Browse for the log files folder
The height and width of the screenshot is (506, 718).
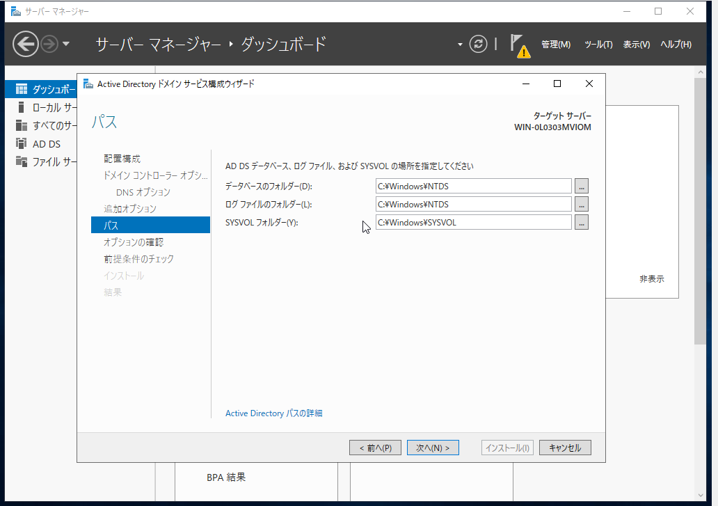pyautogui.click(x=582, y=204)
